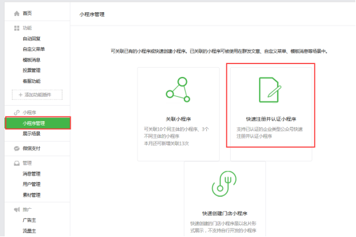
Task: Open 用户管理 in the sidebar
Action: [31, 184]
